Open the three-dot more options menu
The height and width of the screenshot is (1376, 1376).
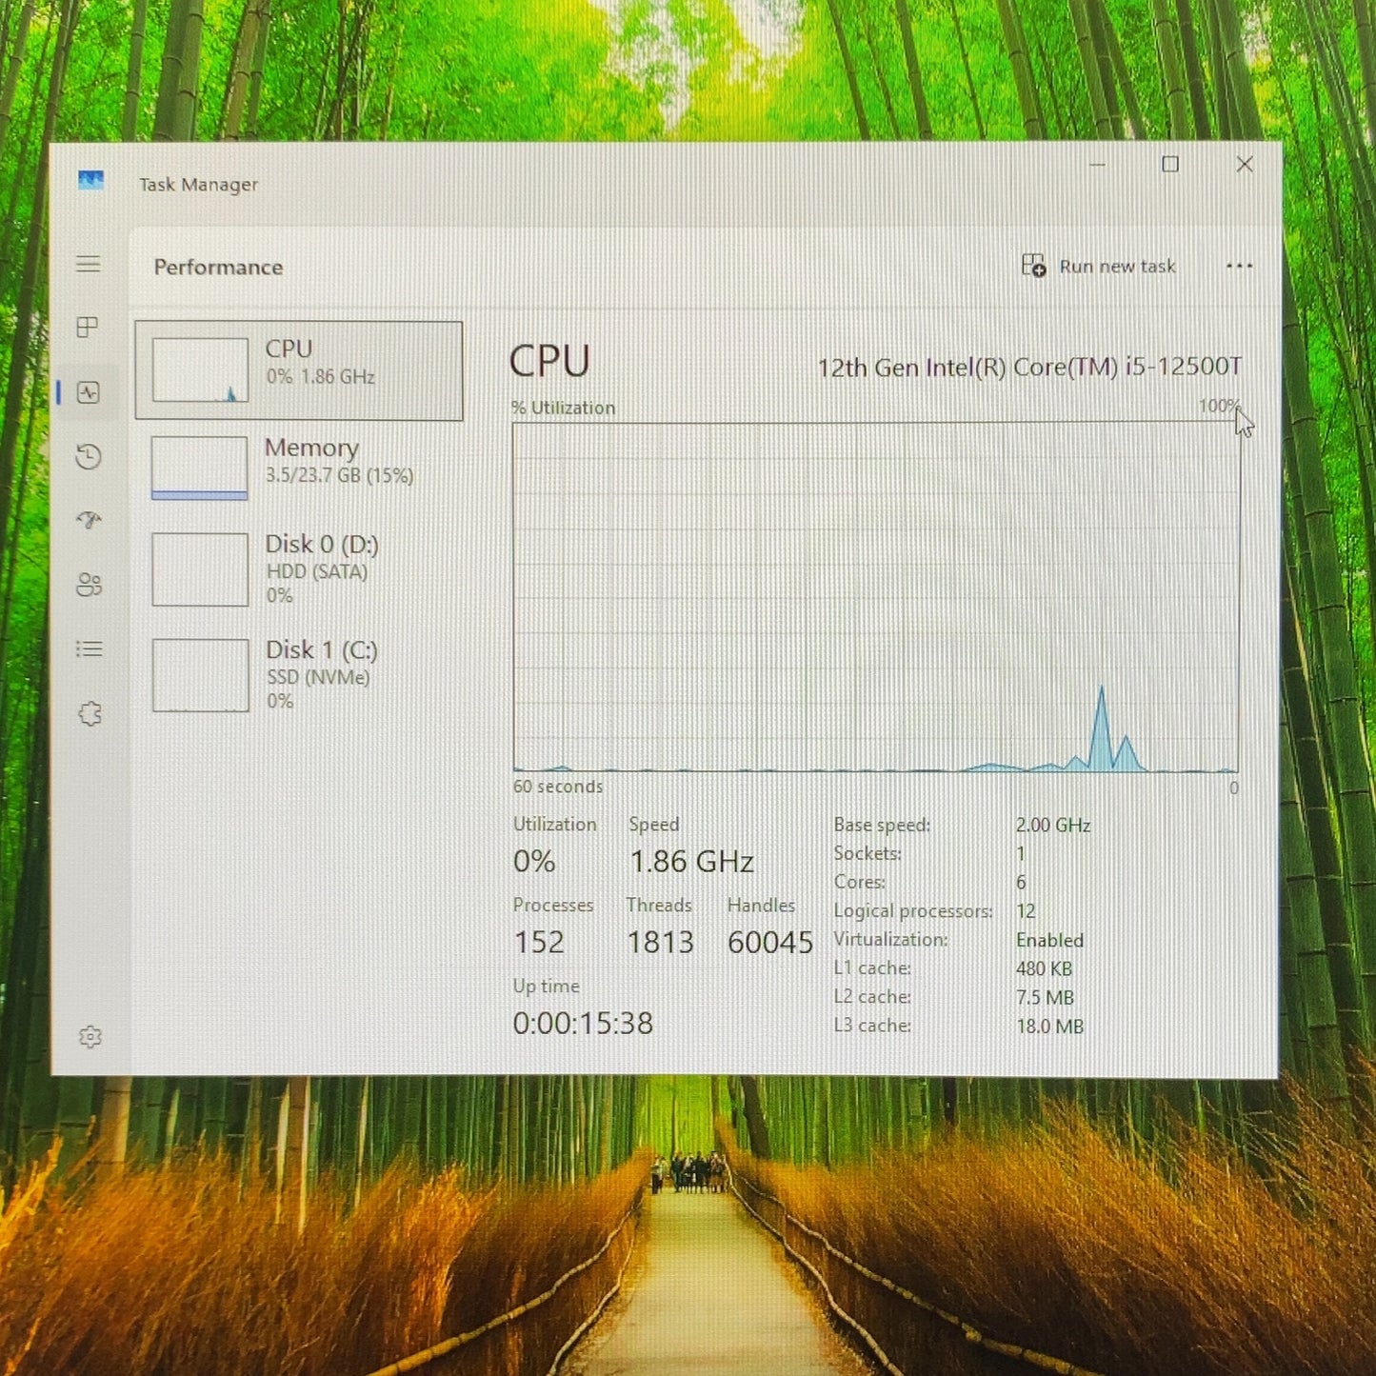point(1239,266)
